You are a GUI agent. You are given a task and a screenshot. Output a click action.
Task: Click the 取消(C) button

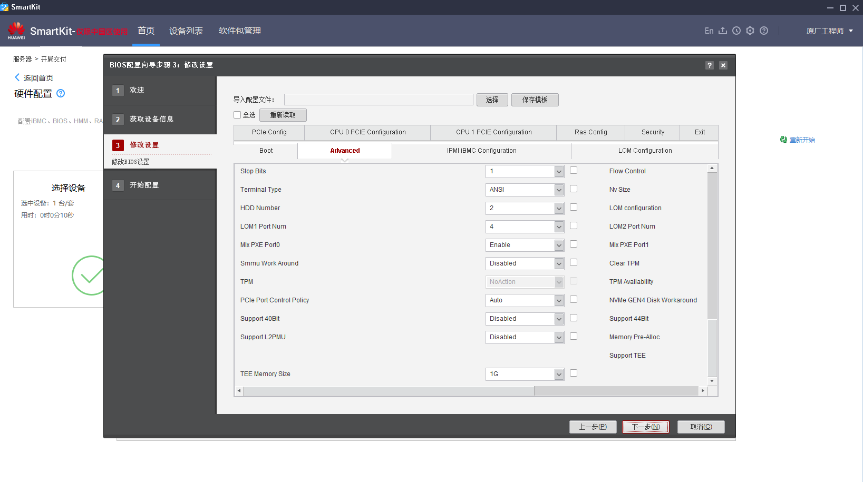coord(701,427)
